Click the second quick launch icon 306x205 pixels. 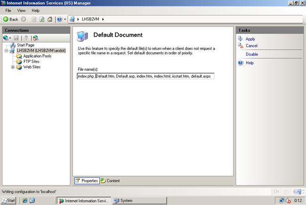pos(32,201)
